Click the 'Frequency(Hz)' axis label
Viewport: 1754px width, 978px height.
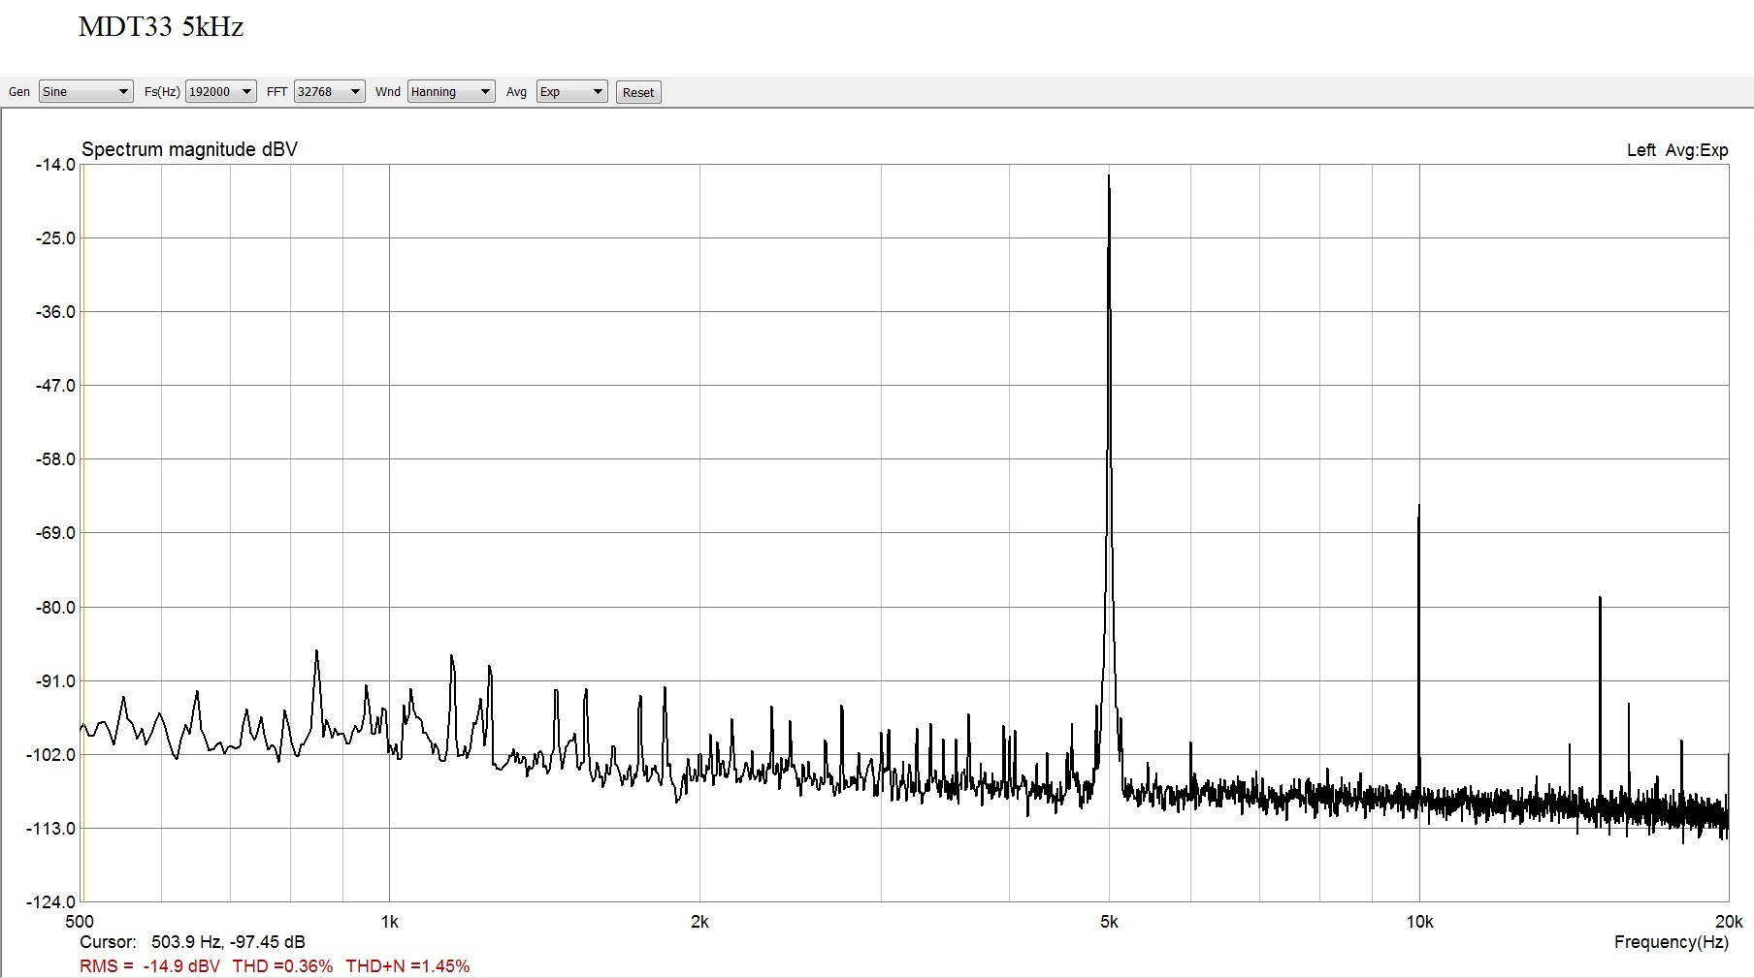(x=1672, y=942)
